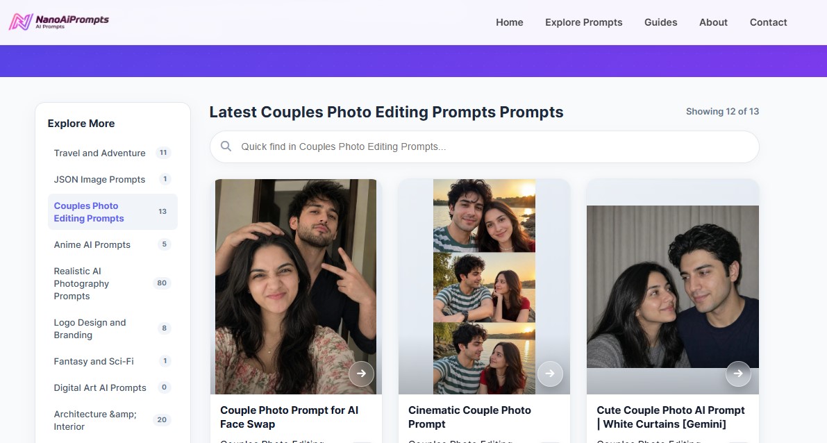Open Explore Prompts menu item

[x=584, y=22]
